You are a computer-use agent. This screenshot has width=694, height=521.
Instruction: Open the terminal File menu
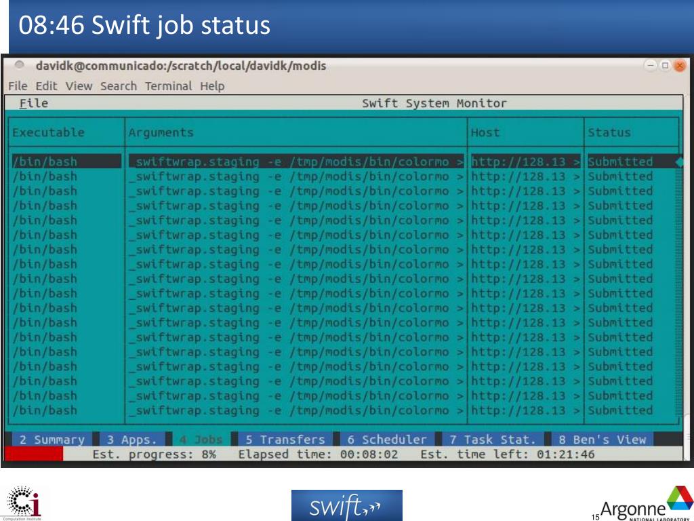(18, 86)
